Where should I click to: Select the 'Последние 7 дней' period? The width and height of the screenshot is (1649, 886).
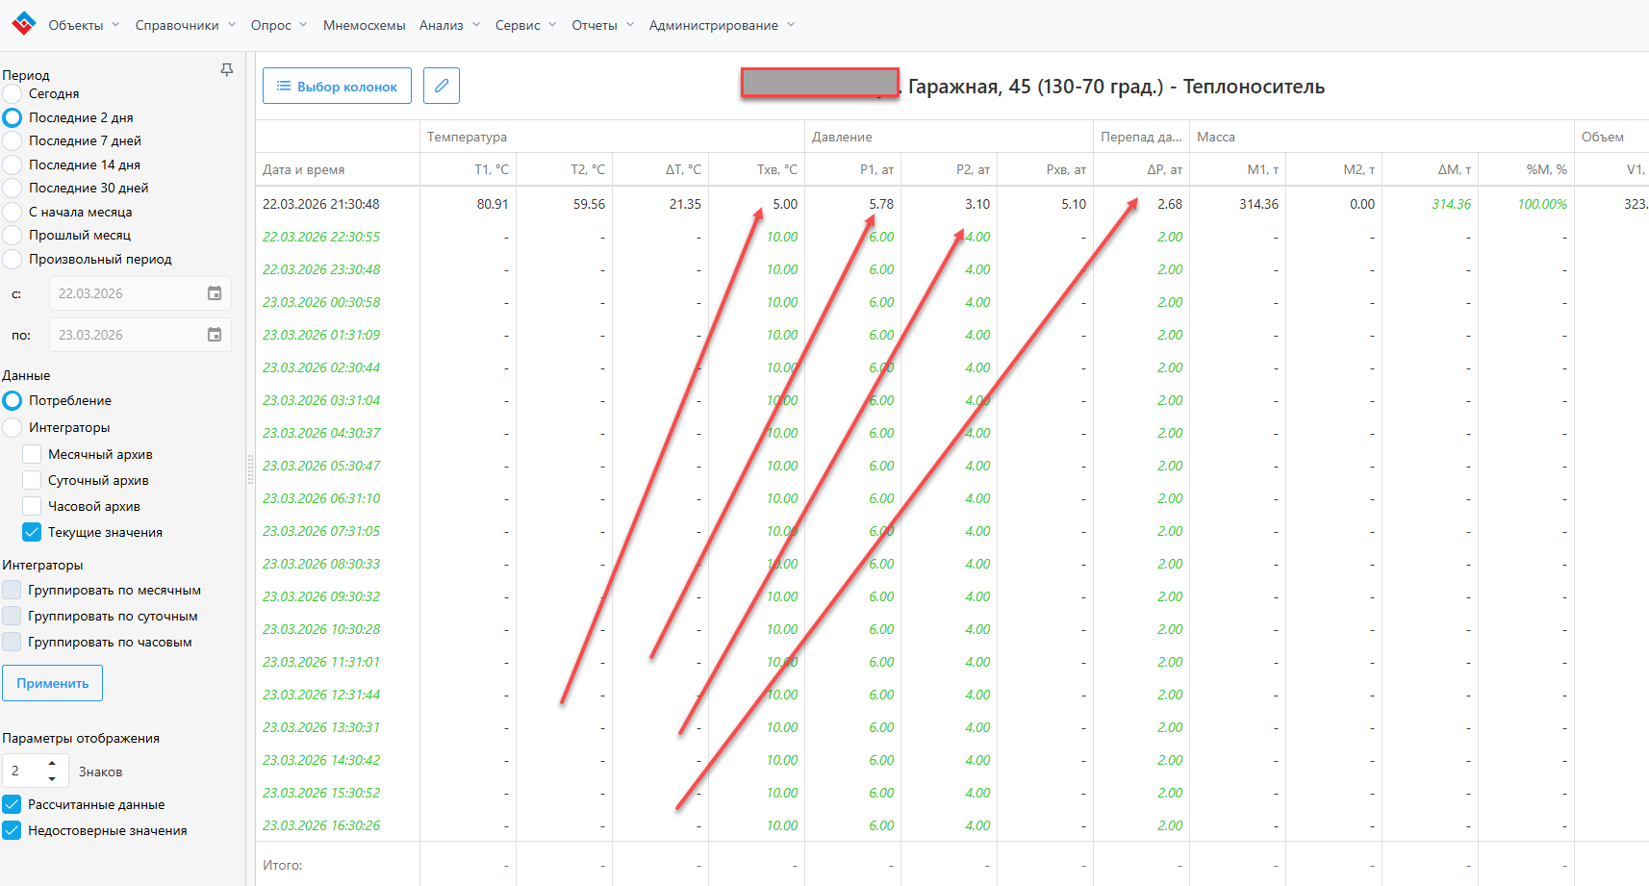[13, 141]
